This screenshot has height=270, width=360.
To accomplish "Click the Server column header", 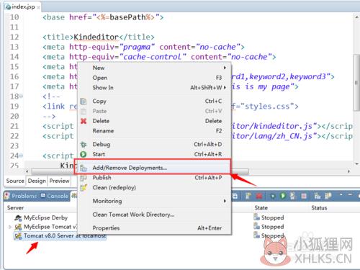I will [x=15, y=208].
